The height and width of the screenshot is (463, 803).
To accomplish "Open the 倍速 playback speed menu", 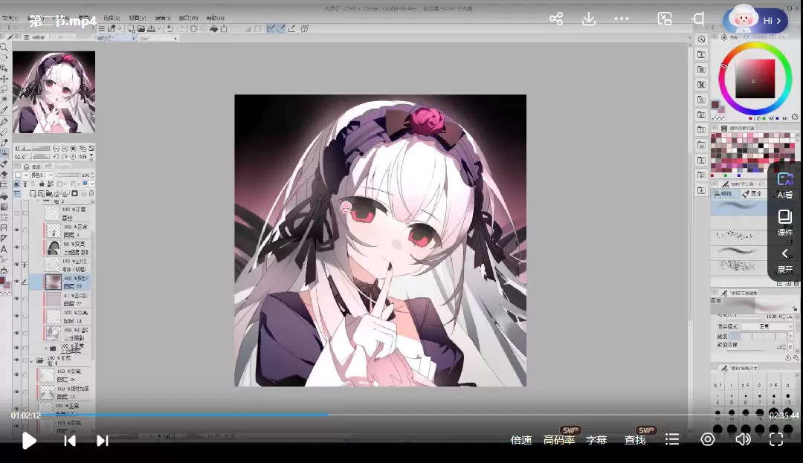I will pos(521,440).
